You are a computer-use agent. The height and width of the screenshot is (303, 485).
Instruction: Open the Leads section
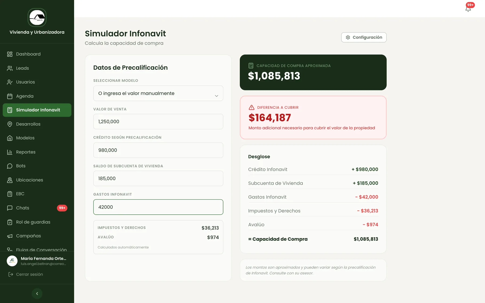(x=37, y=68)
